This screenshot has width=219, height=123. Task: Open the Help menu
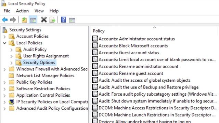54,11
